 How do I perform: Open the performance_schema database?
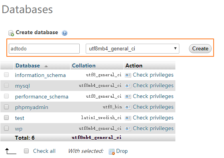(x=42, y=96)
